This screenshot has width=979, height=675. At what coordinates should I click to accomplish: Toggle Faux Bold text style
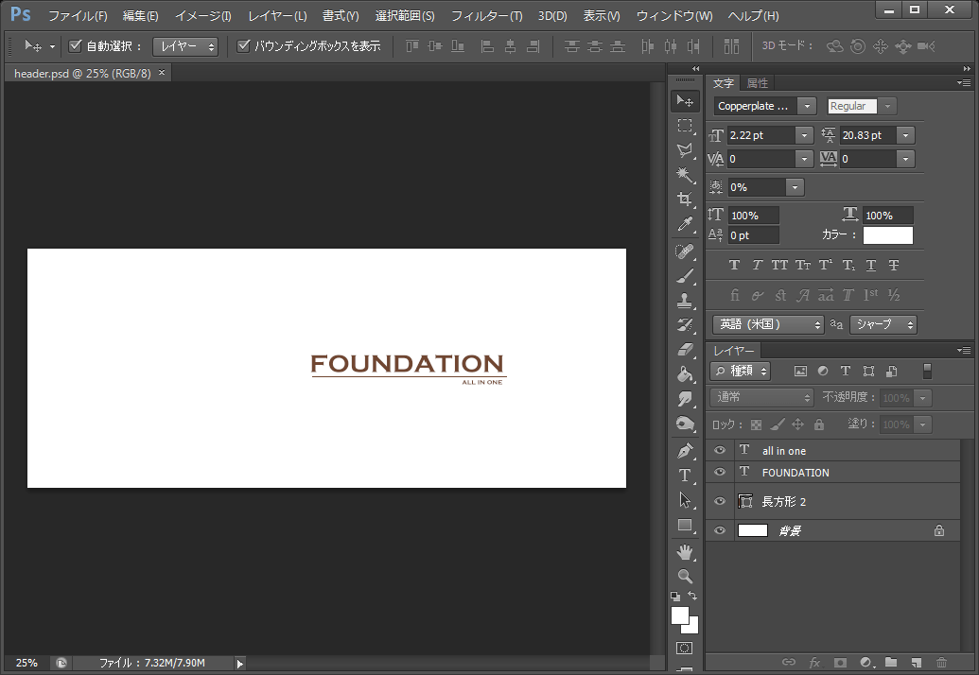[734, 265]
